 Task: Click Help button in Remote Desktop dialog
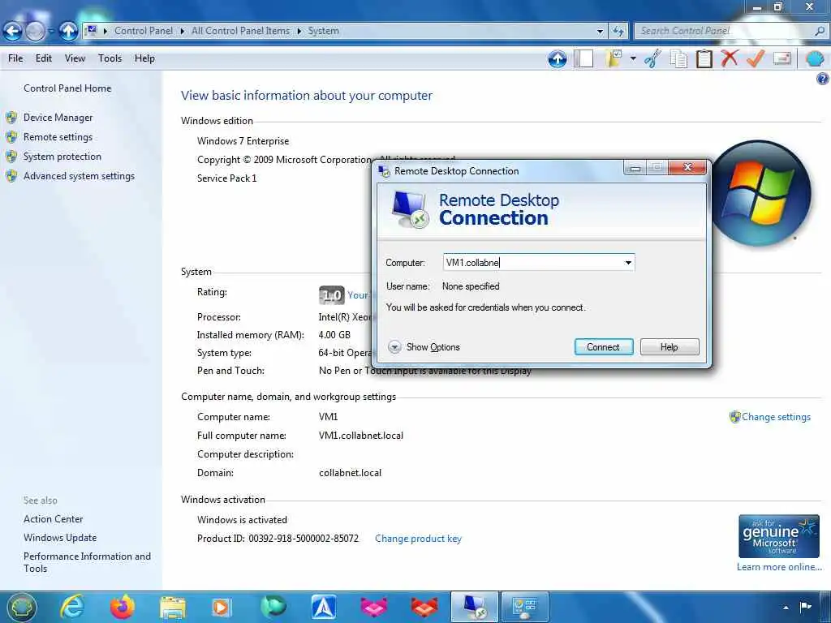click(670, 347)
